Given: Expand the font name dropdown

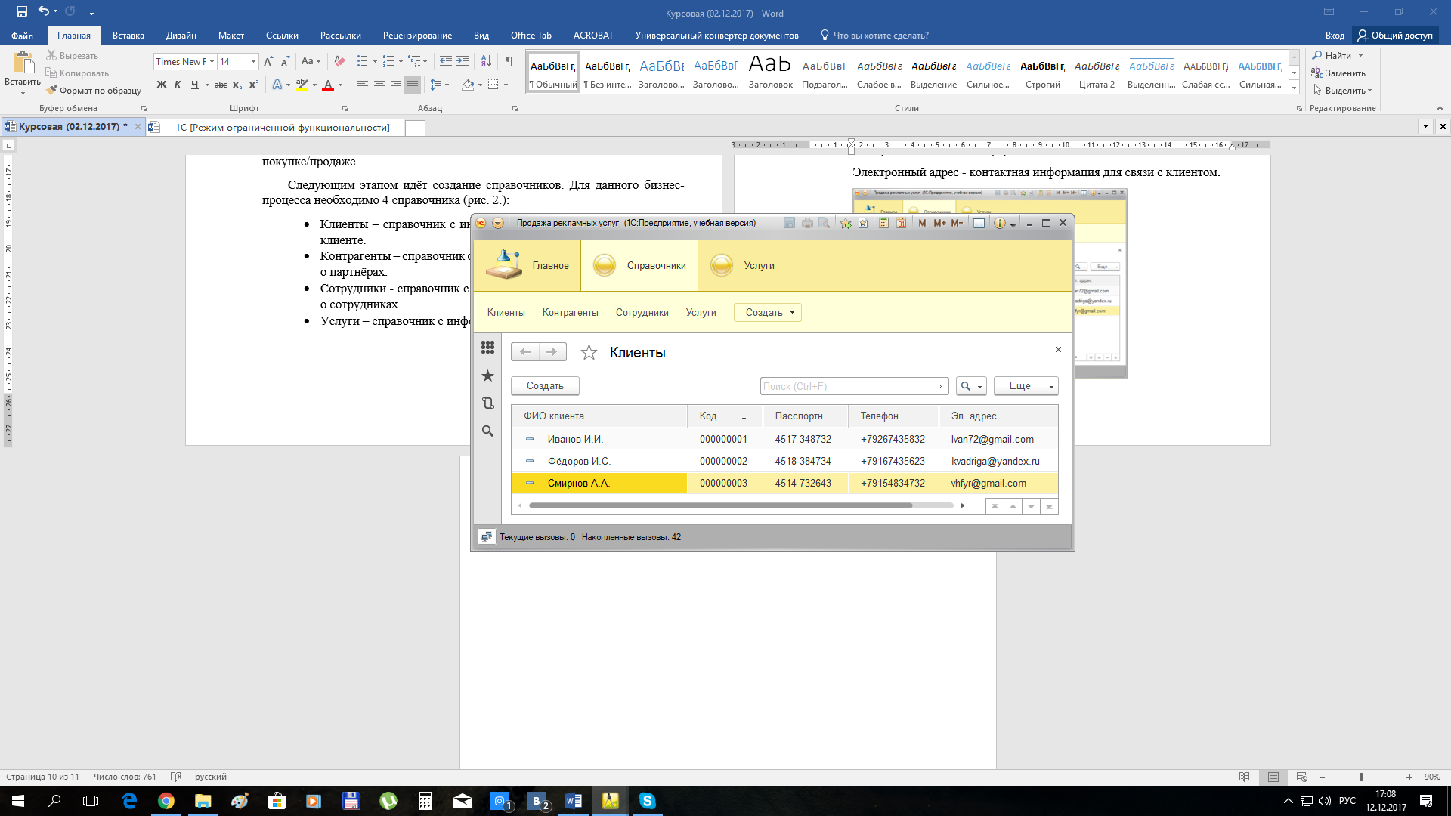Looking at the screenshot, I should click(212, 62).
